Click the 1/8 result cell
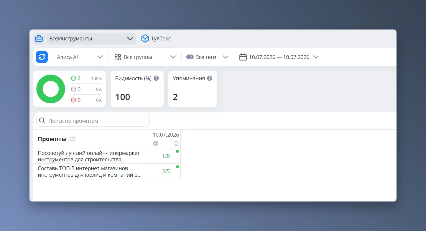This screenshot has width=426, height=231. pos(166,156)
